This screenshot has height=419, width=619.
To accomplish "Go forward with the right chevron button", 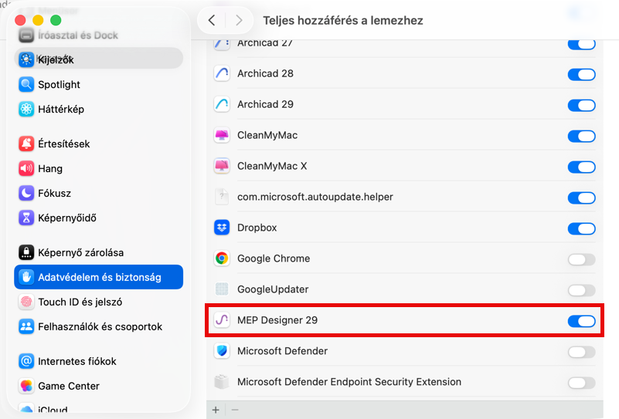I will click(x=239, y=20).
